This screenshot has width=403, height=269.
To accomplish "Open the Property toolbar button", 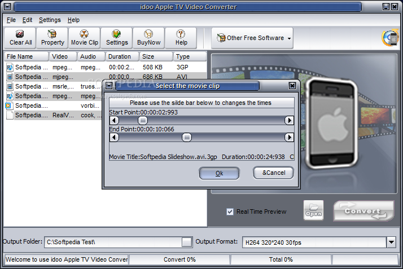I will click(52, 38).
